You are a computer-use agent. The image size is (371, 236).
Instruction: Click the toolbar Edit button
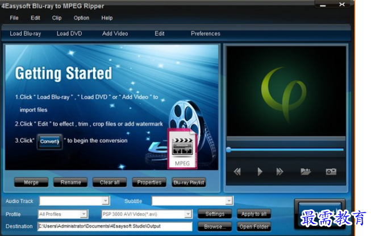pyautogui.click(x=160, y=34)
